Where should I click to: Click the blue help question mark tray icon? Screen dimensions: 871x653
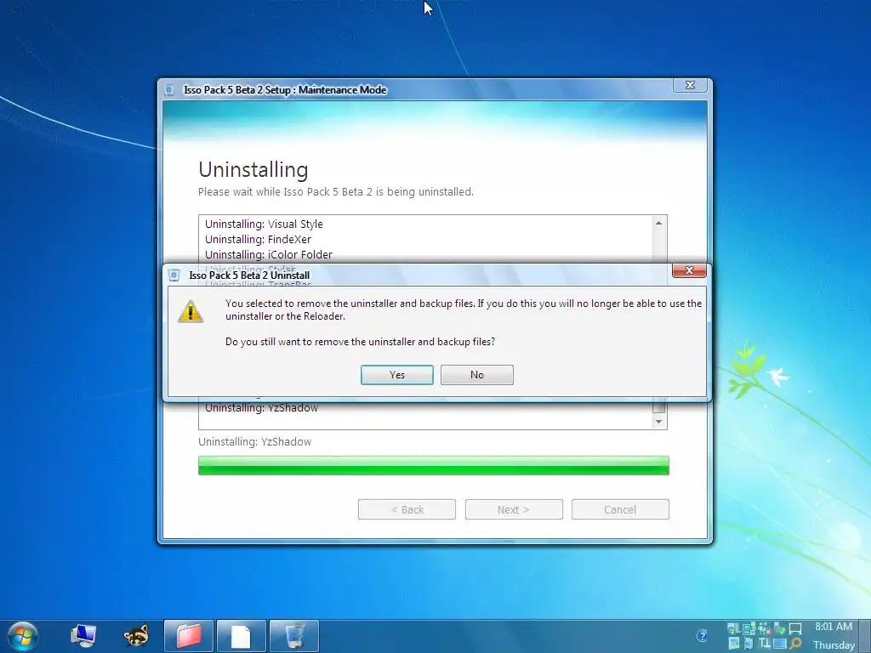point(702,636)
